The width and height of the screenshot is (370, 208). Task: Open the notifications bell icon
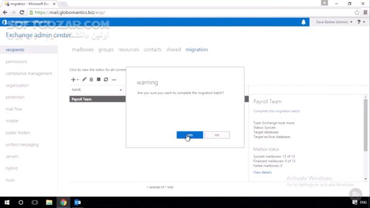(x=303, y=22)
